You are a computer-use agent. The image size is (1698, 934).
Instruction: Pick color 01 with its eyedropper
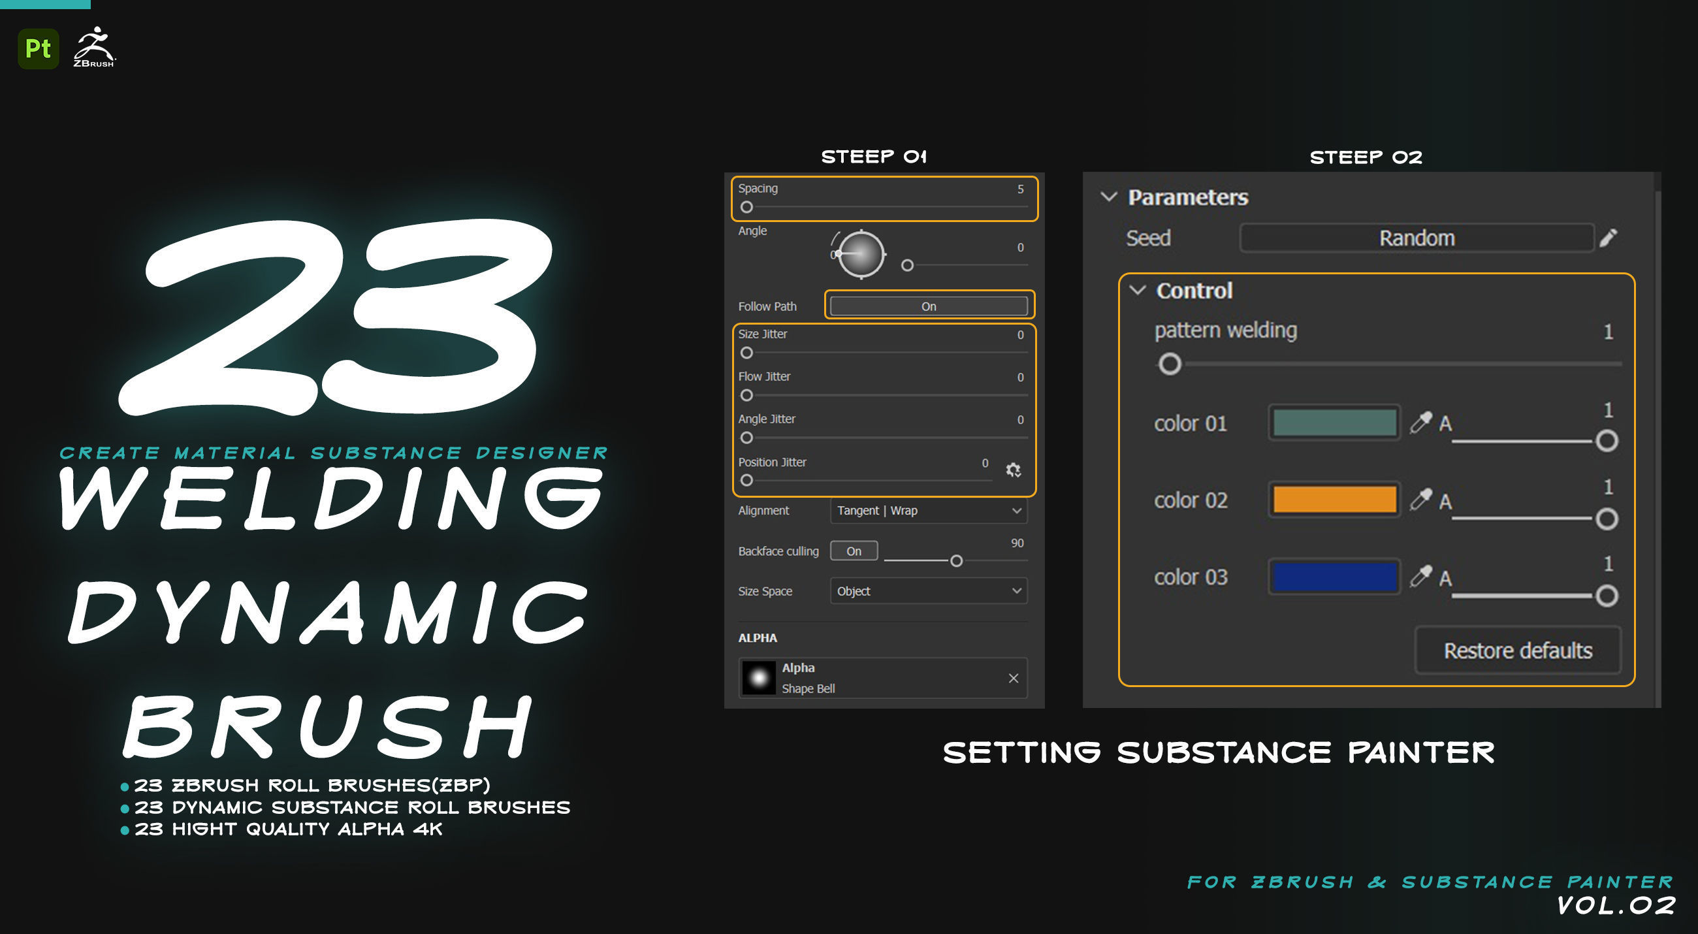pos(1421,423)
